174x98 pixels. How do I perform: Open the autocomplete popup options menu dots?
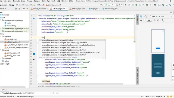click(104, 57)
